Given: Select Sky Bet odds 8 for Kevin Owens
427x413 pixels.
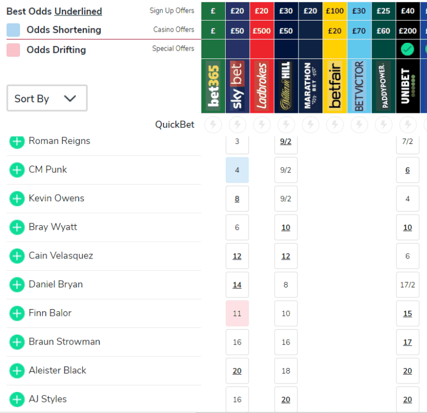Looking at the screenshot, I should [237, 198].
